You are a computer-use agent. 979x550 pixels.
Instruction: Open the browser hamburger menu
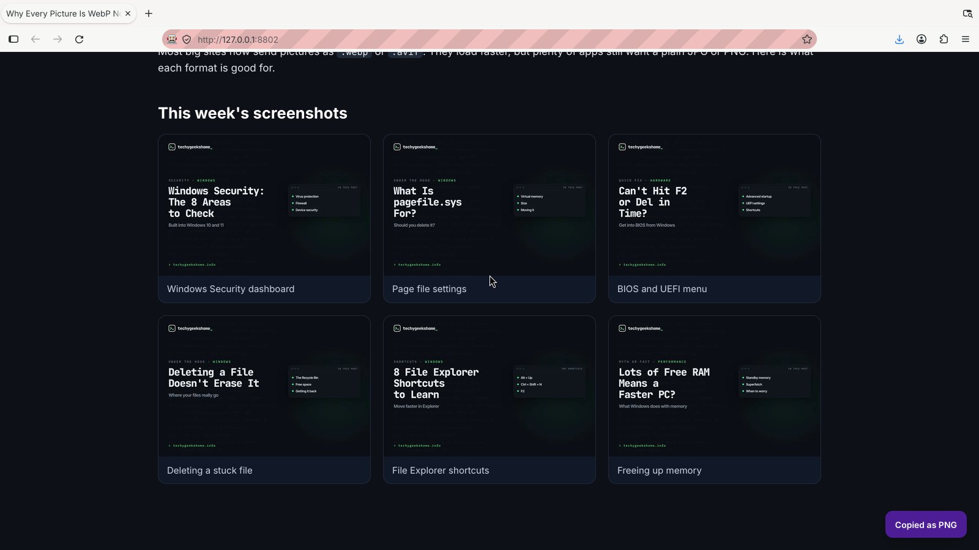click(x=966, y=39)
